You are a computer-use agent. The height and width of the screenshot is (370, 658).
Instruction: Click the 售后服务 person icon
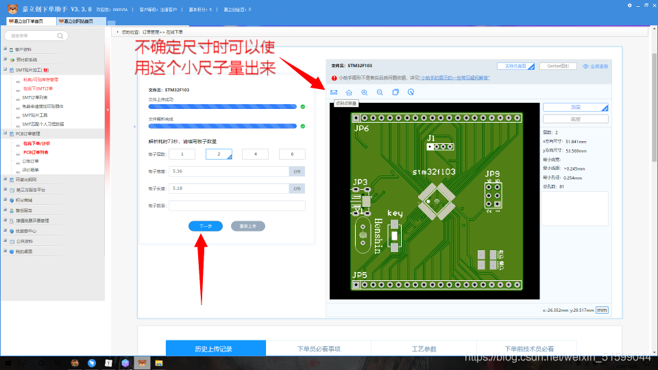[x=12, y=210]
